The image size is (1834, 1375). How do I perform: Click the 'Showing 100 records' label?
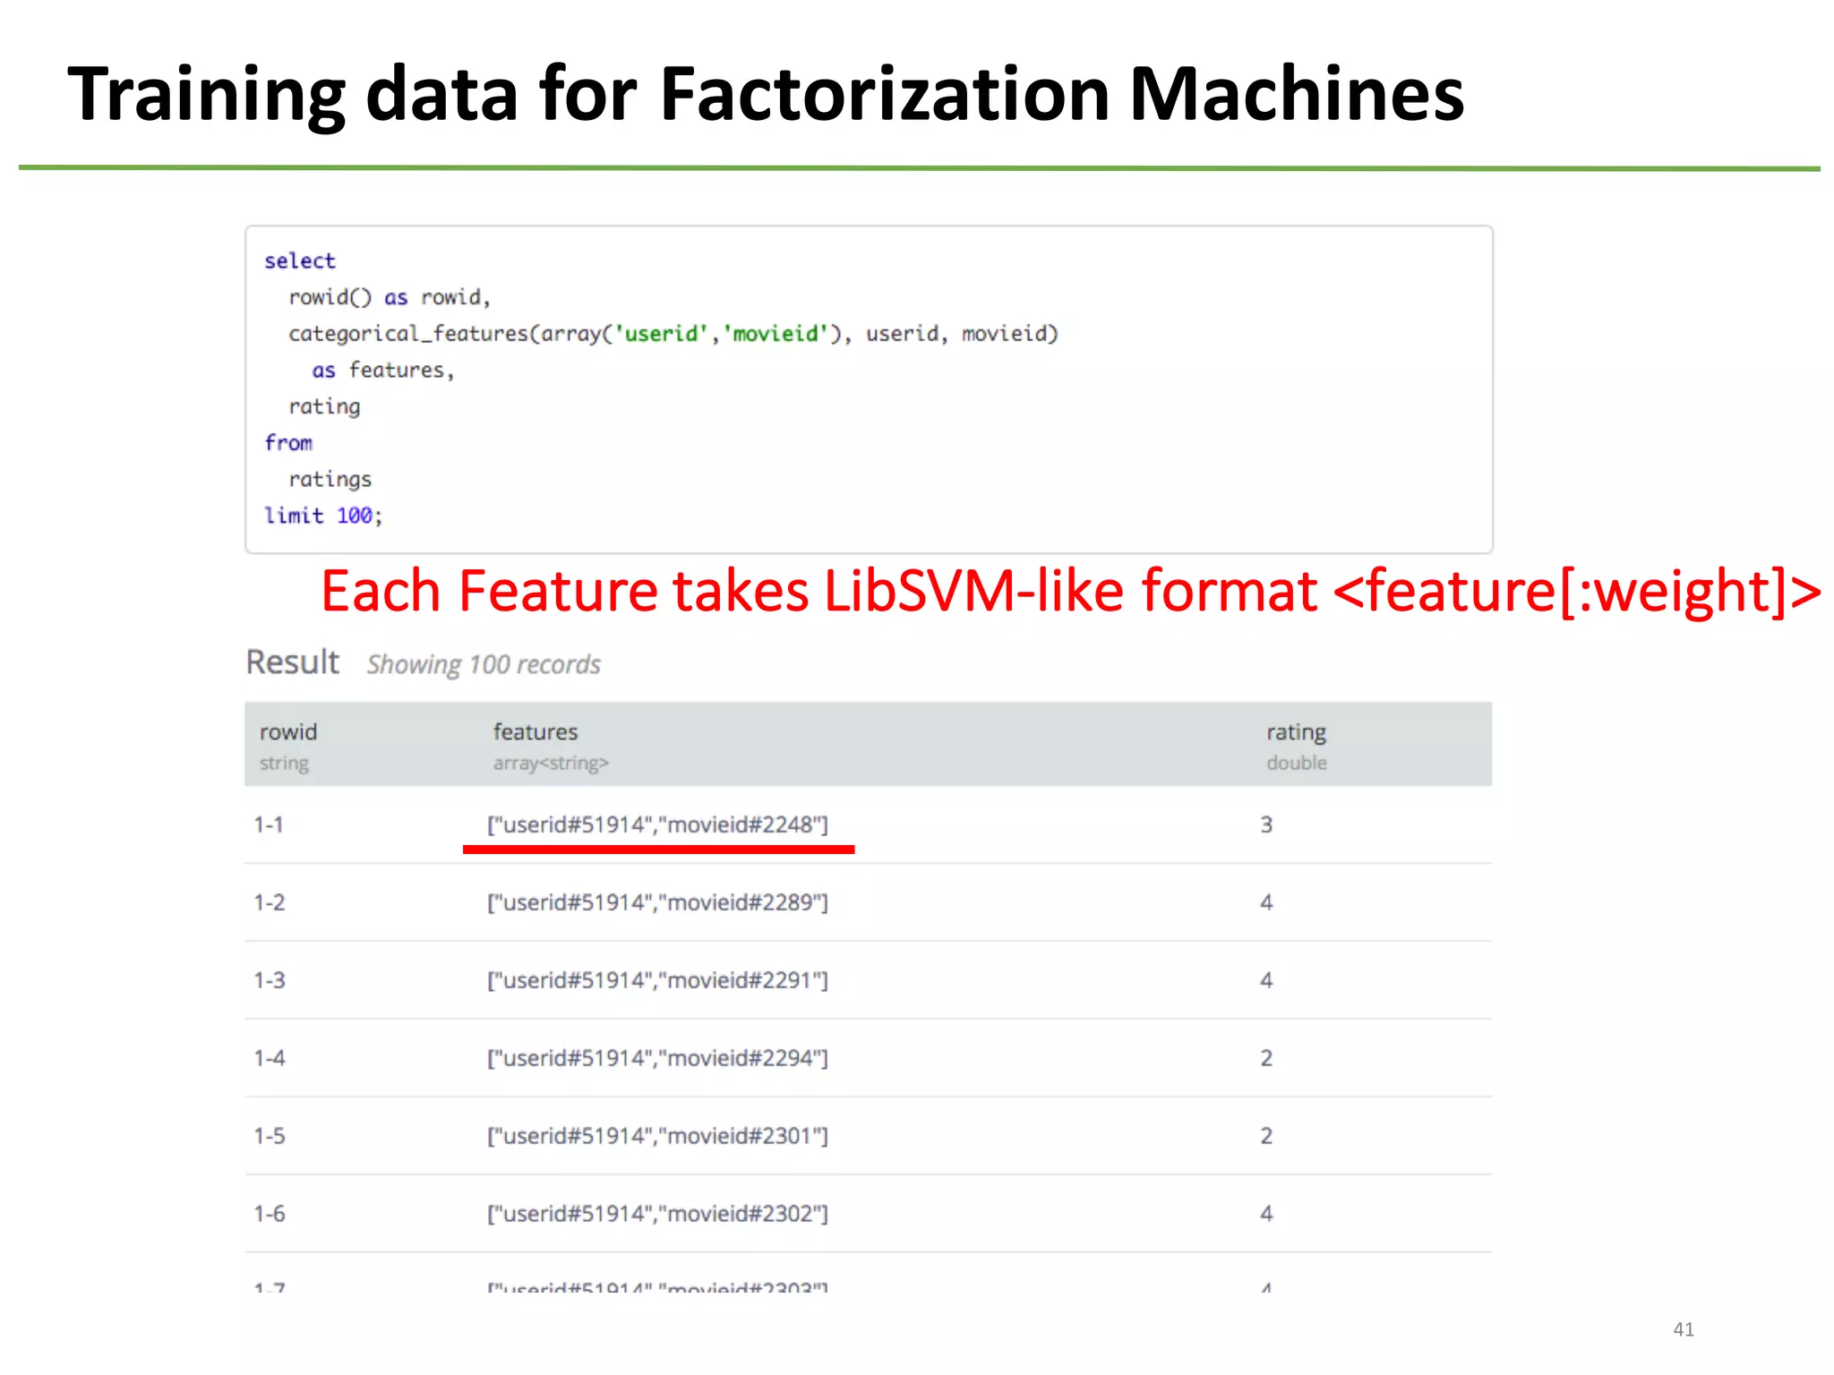[484, 664]
